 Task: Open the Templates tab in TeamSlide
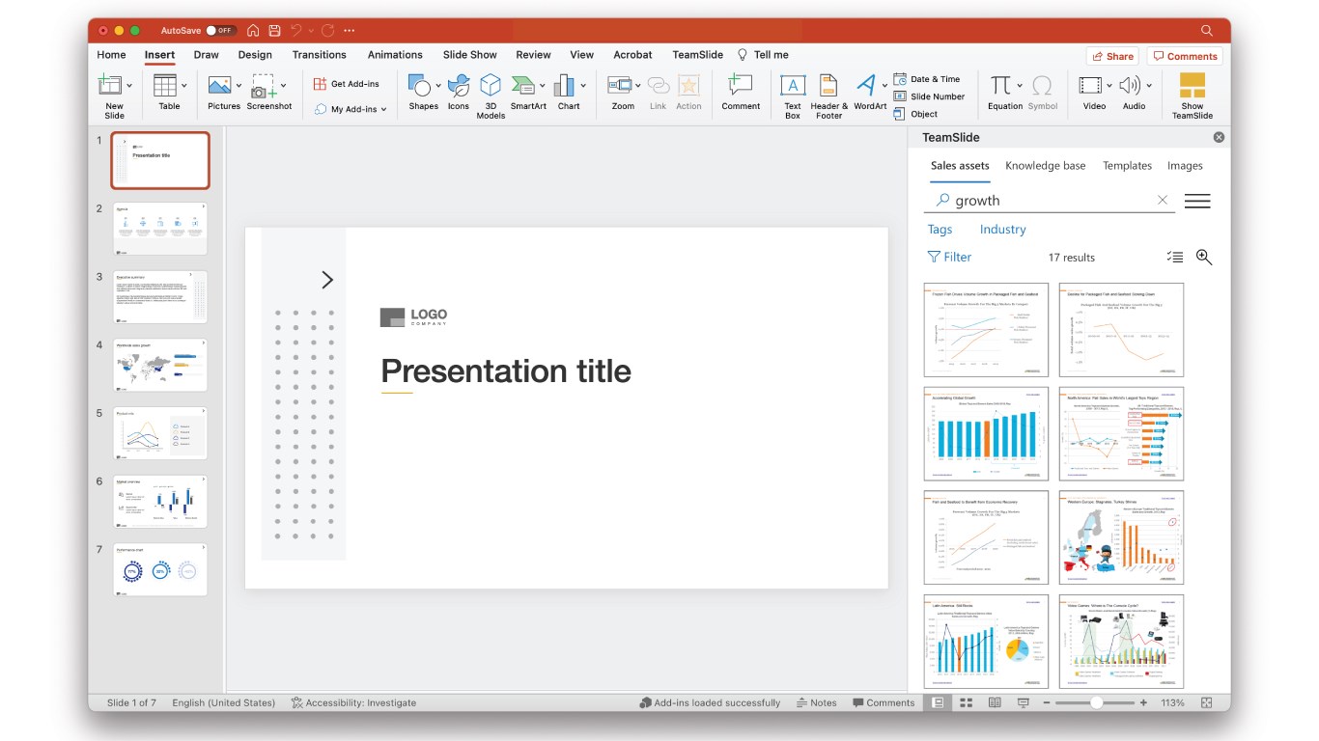pos(1127,166)
